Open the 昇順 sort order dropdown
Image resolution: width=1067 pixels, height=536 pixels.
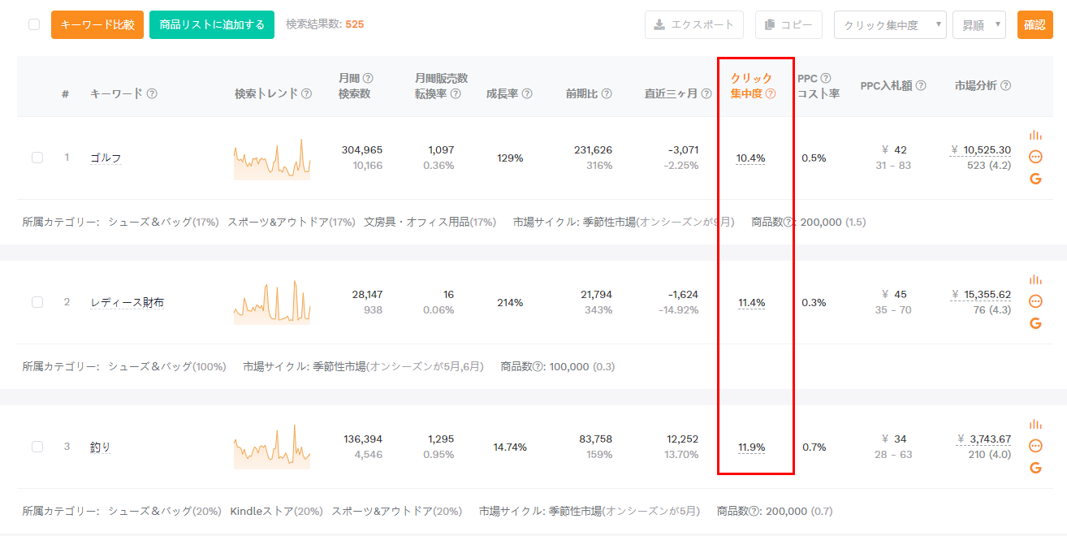click(979, 24)
